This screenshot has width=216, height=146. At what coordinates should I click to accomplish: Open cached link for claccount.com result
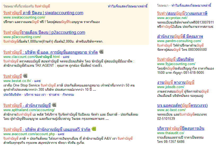point(66,57)
